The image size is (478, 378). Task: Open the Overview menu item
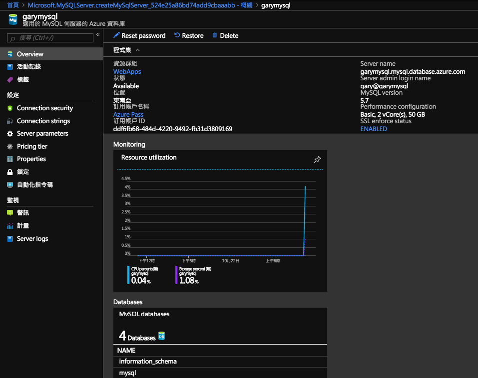(51, 54)
